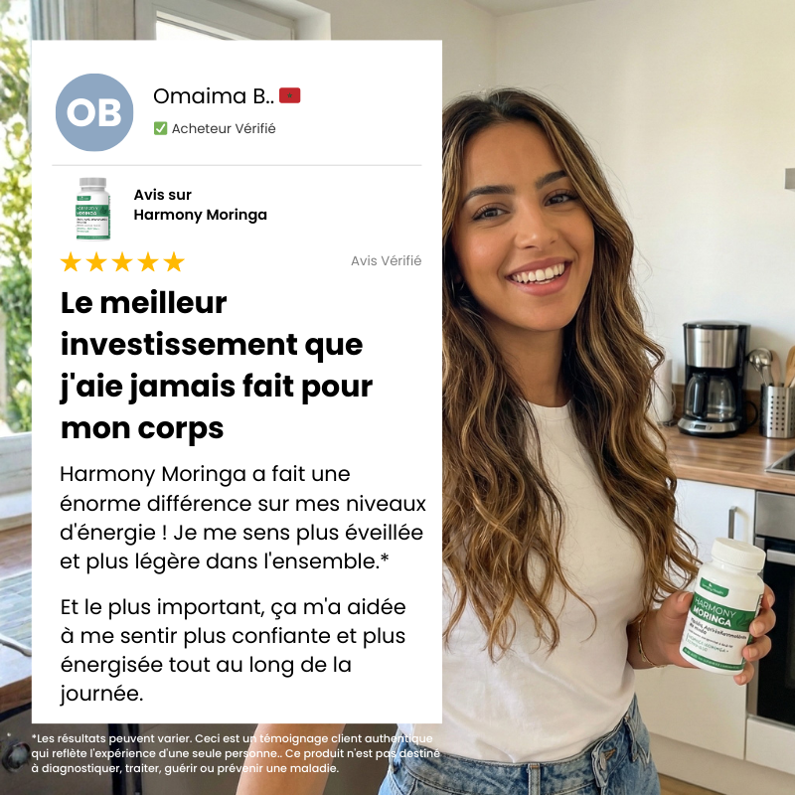This screenshot has height=795, width=795.
Task: Click the first review paragraph about énergie
Action: pos(242,518)
